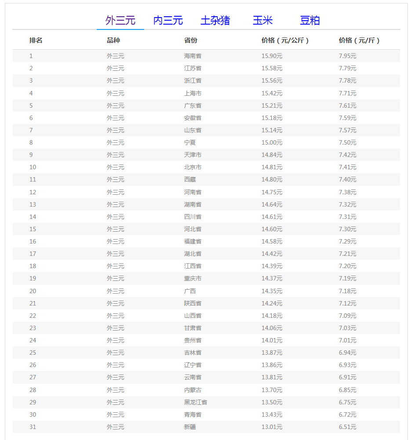Click the 14.35元 price cell
This screenshot has width=418, height=440.
[272, 291]
